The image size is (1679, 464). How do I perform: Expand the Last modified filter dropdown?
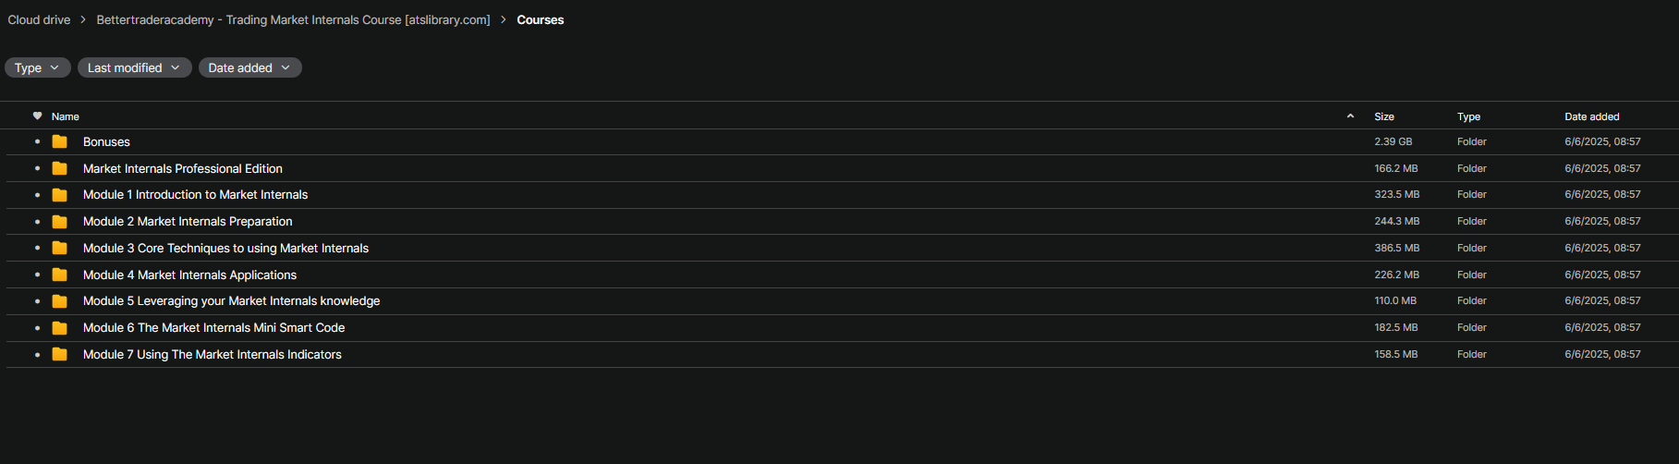pos(134,67)
